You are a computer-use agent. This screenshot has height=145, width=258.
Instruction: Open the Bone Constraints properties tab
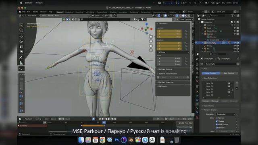197,113
